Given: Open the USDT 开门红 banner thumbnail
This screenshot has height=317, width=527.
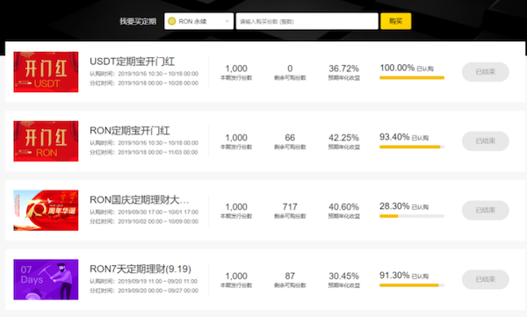Looking at the screenshot, I should tap(46, 72).
